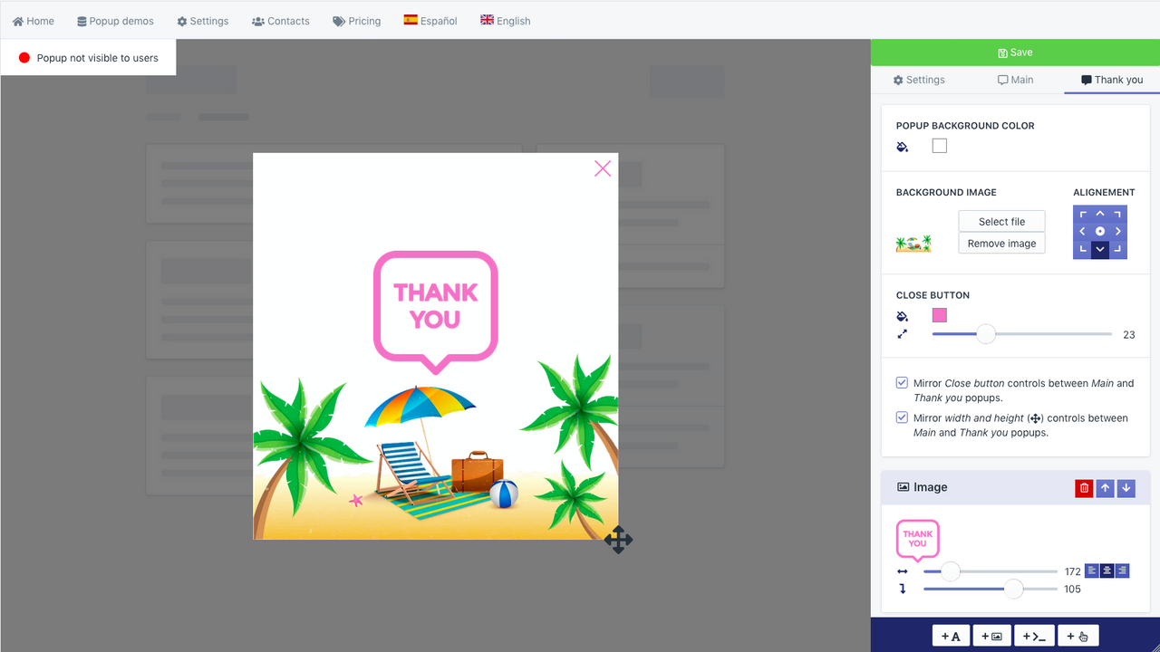Viewport: 1160px width, 652px height.
Task: Add a text element to the popup
Action: click(x=951, y=635)
